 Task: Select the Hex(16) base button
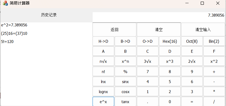point(170,41)
